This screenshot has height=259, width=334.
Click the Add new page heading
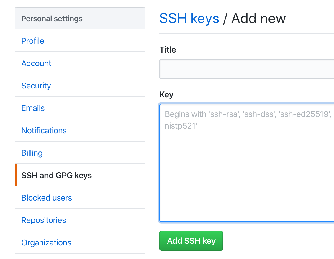click(x=258, y=18)
